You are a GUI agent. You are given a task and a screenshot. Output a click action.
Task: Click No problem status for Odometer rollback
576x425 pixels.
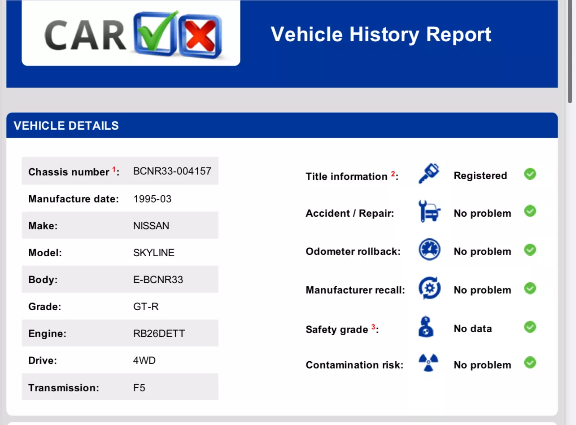[482, 251]
